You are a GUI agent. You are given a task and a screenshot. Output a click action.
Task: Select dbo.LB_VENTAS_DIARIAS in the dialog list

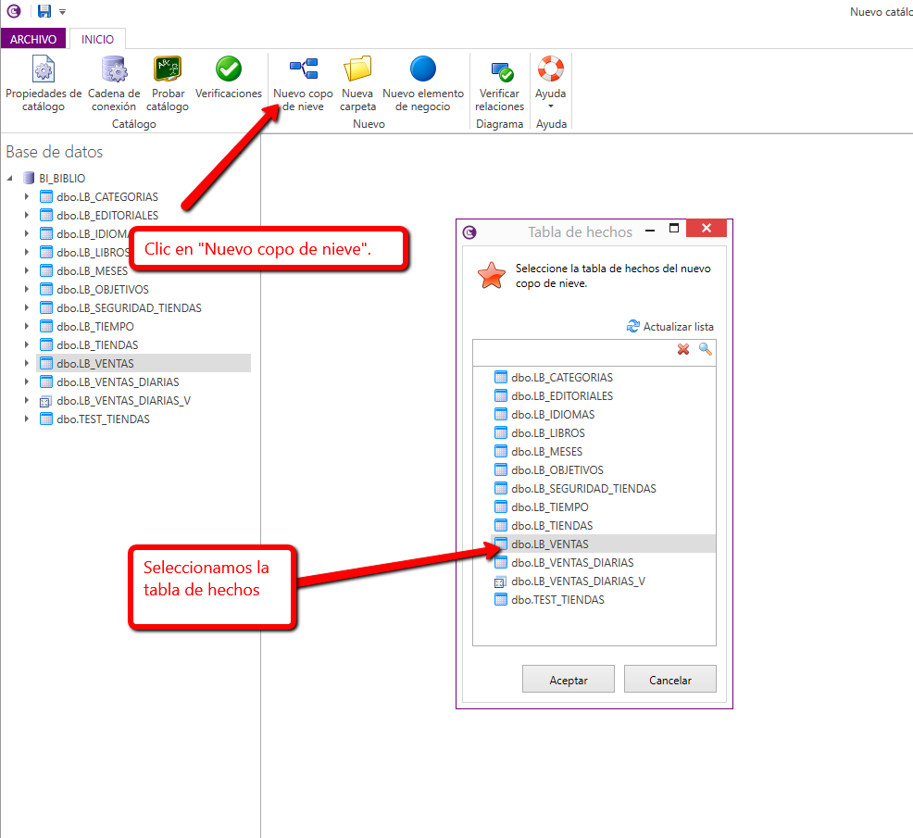pos(572,563)
